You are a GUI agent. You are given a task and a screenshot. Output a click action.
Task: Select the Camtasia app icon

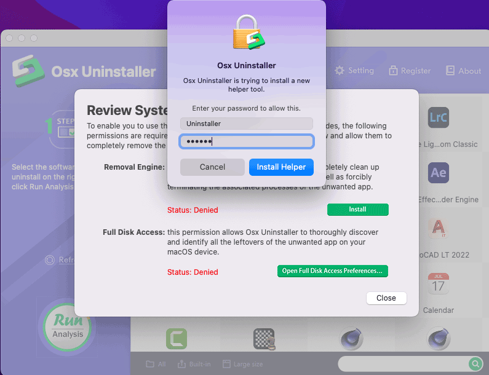click(x=177, y=339)
